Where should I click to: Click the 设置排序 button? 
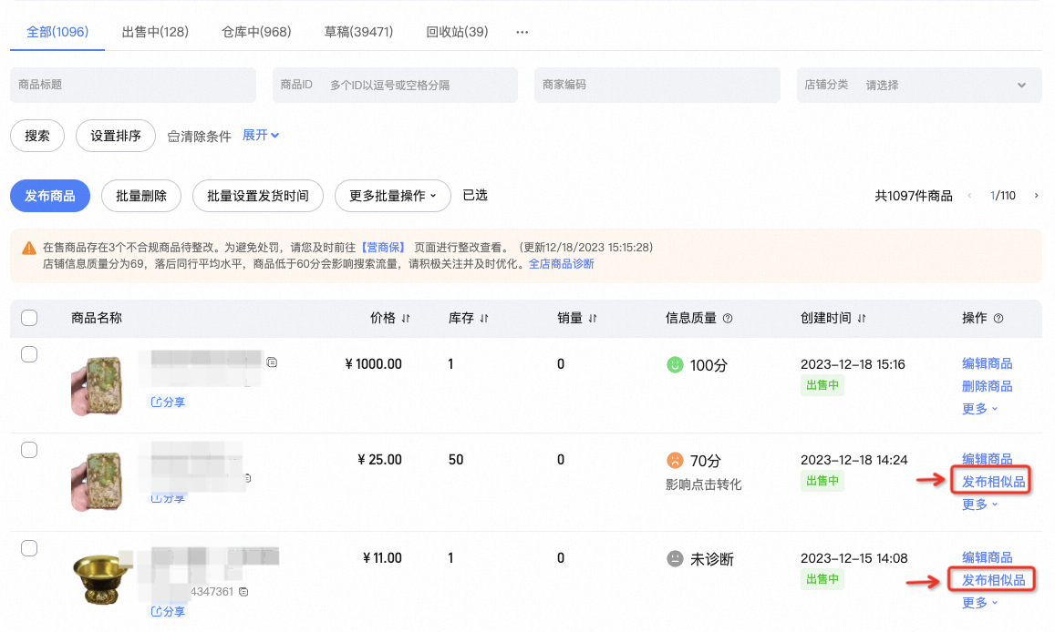pos(116,136)
